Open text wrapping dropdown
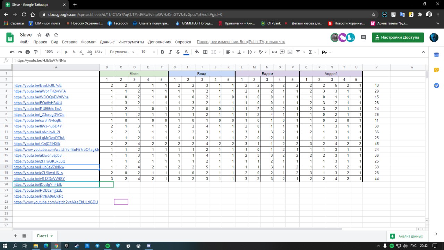The image size is (444, 250). [252, 52]
